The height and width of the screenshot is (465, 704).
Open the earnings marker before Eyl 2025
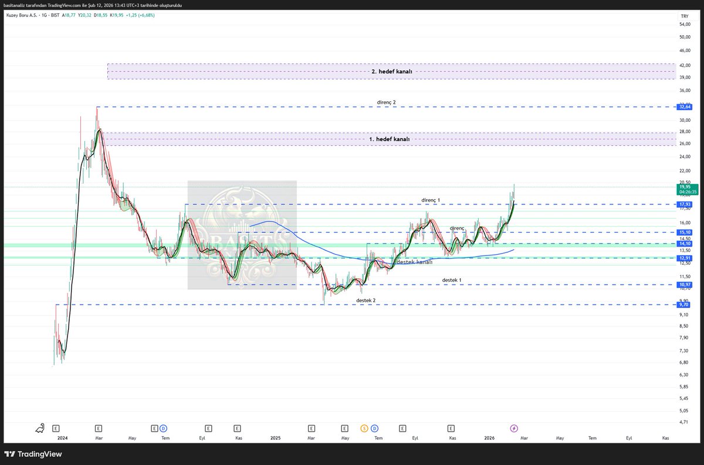(x=403, y=429)
